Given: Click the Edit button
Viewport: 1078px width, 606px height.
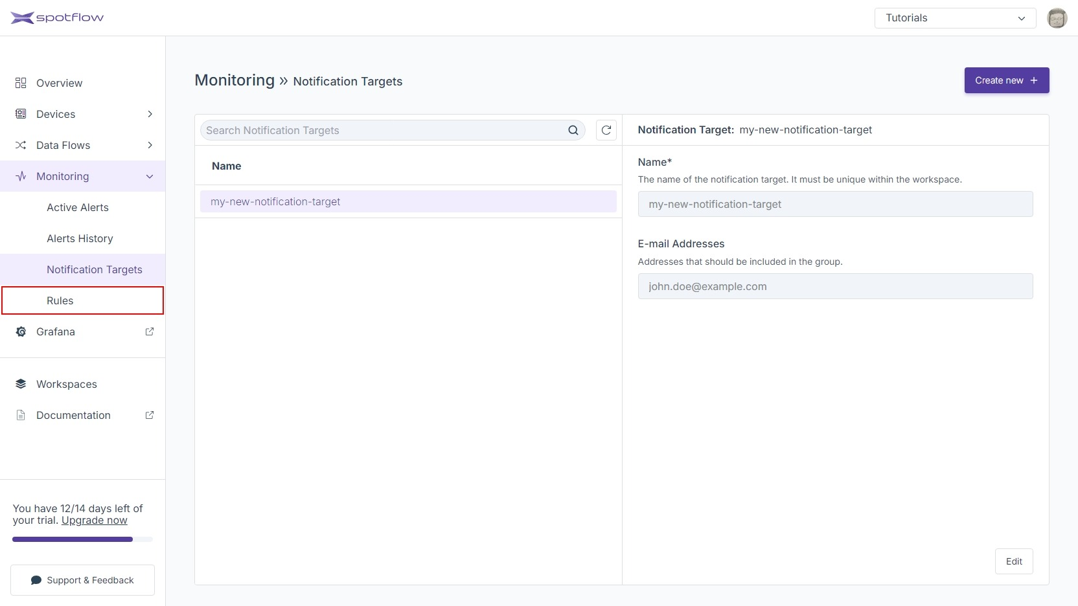Looking at the screenshot, I should [x=1014, y=561].
